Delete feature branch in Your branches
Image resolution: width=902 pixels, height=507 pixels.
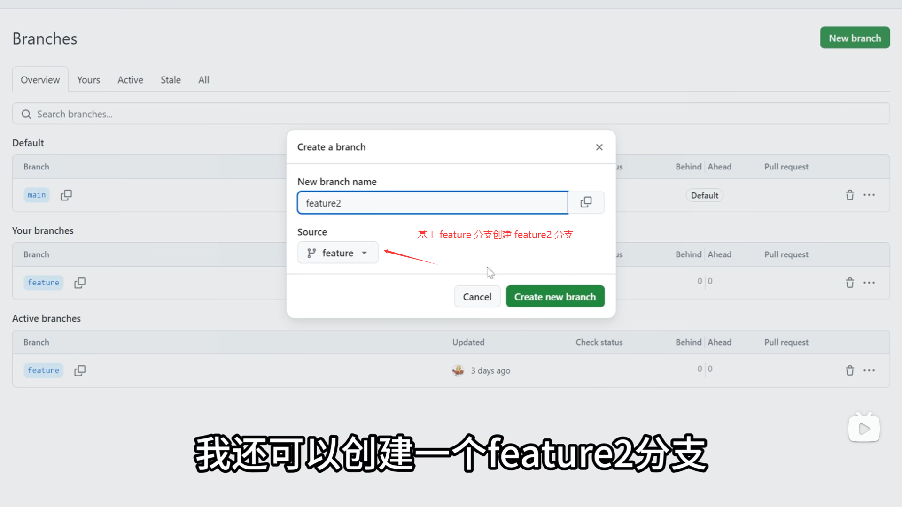[x=850, y=283]
